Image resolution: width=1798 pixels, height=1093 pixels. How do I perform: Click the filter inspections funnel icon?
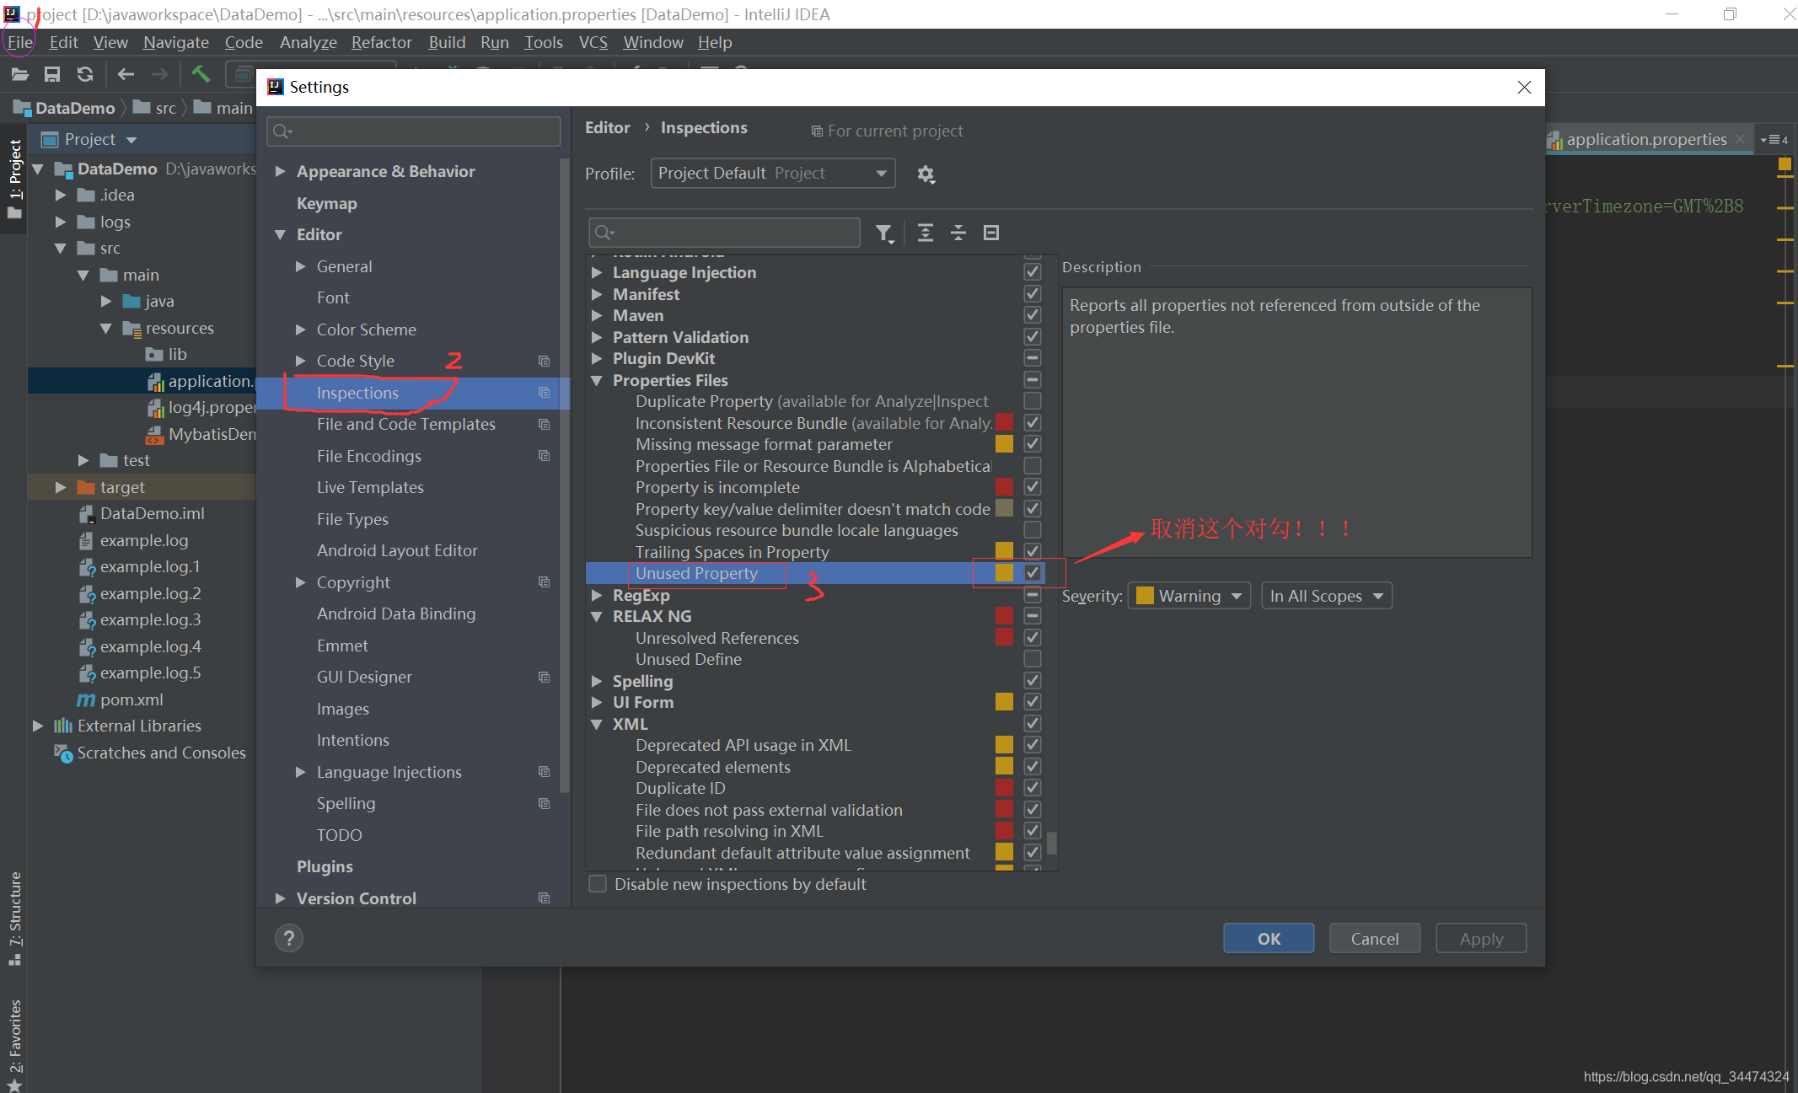883,233
